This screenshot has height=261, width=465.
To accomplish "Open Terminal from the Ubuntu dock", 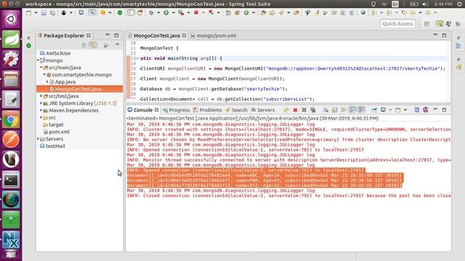I will pos(11,180).
